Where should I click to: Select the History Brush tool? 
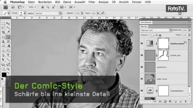[x=8, y=42]
